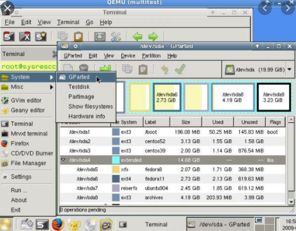Click the green right arrow next tab icon
This screenshot has height=231, width=296.
pos(153,36)
